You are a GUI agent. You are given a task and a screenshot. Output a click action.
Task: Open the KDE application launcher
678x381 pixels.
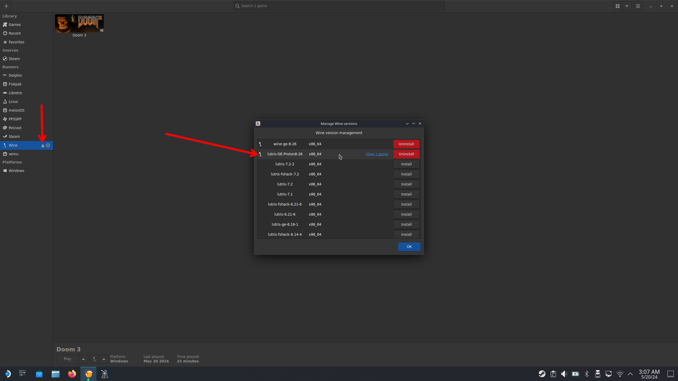coord(7,374)
